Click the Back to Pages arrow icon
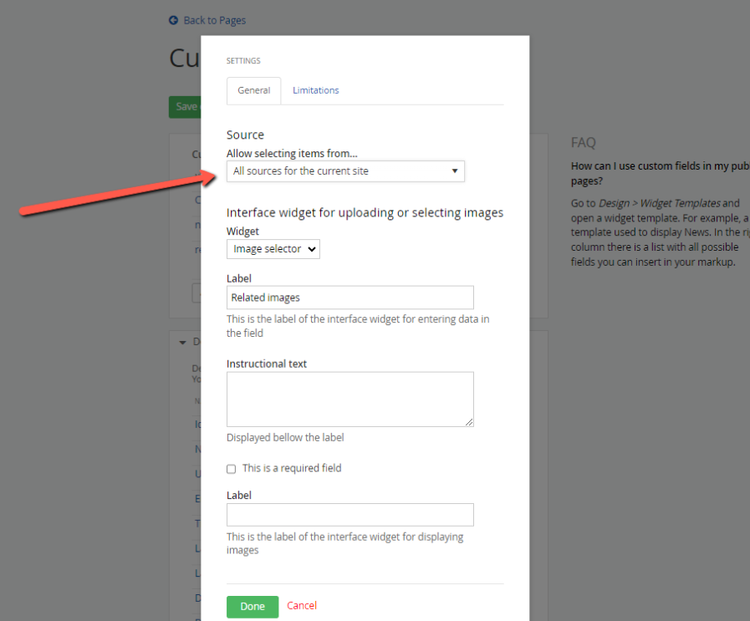The width and height of the screenshot is (750, 621). (x=173, y=20)
